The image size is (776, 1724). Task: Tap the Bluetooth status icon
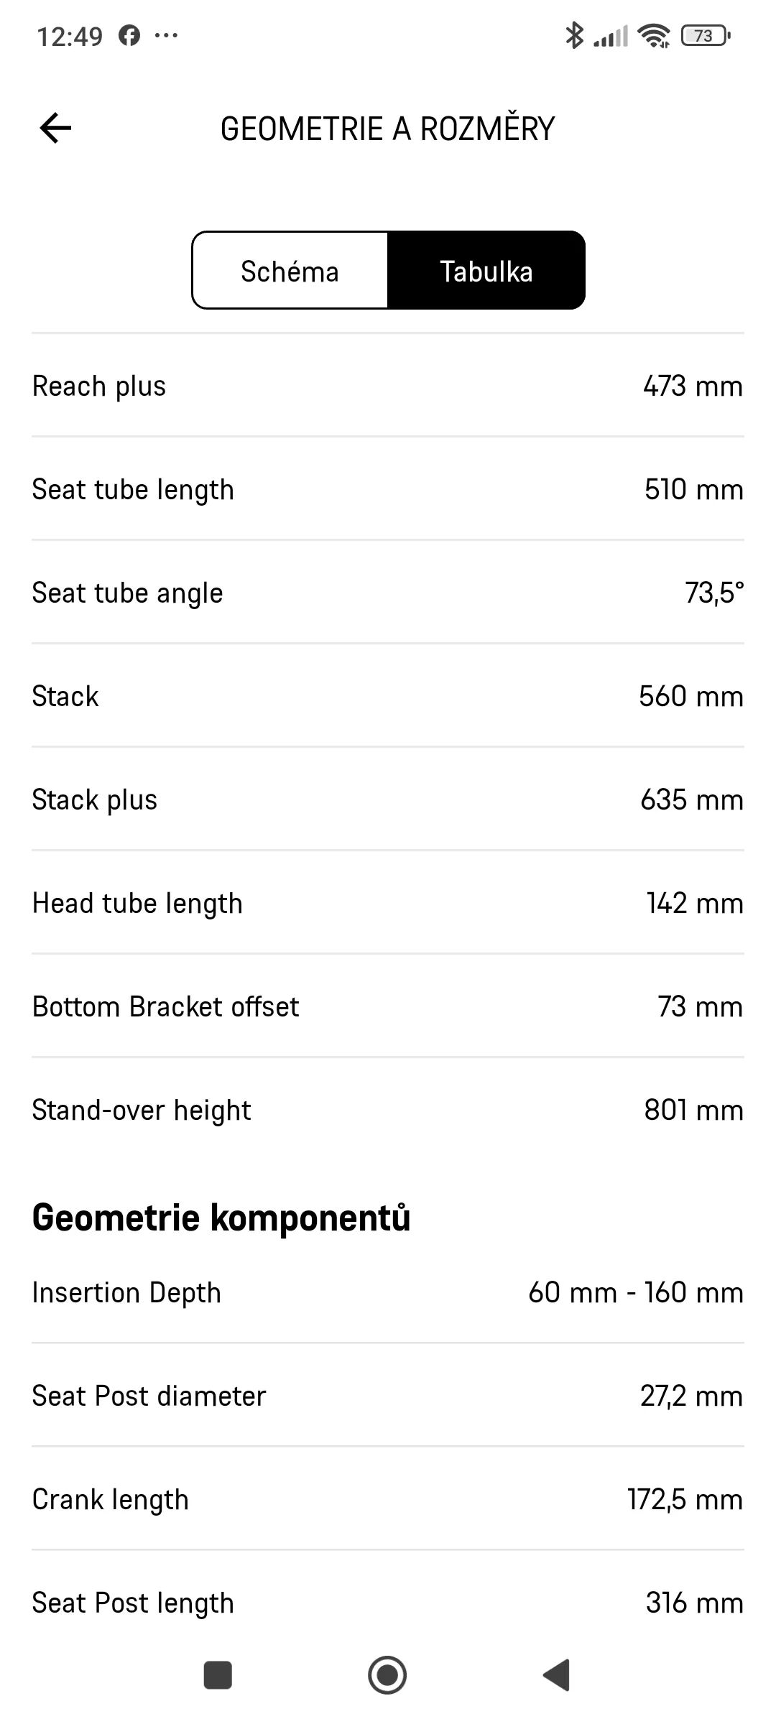click(573, 35)
